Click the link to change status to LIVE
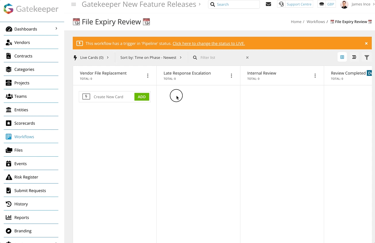Image resolution: width=375 pixels, height=243 pixels. (208, 43)
